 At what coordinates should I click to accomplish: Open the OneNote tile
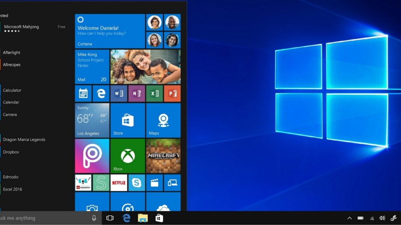tap(136, 94)
